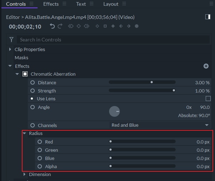Screen dimensions: 215x181
Task: Add a new effect with plus icon
Action: [x=206, y=66]
